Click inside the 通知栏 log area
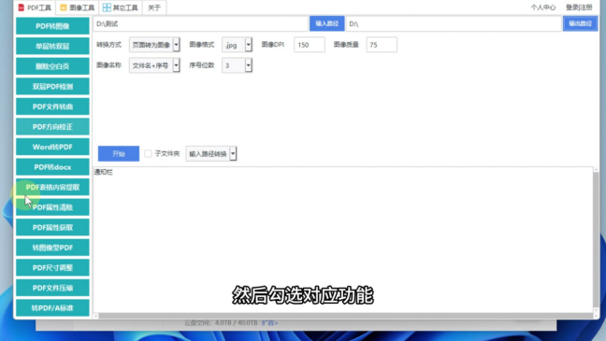 click(x=343, y=239)
